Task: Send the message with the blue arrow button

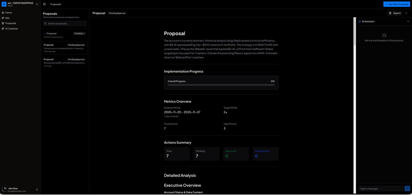Action: 408,188
